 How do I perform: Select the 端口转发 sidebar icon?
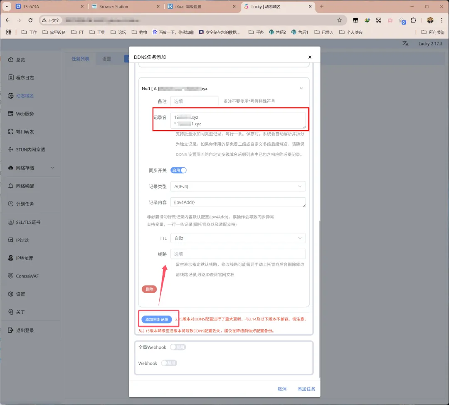[x=11, y=132]
